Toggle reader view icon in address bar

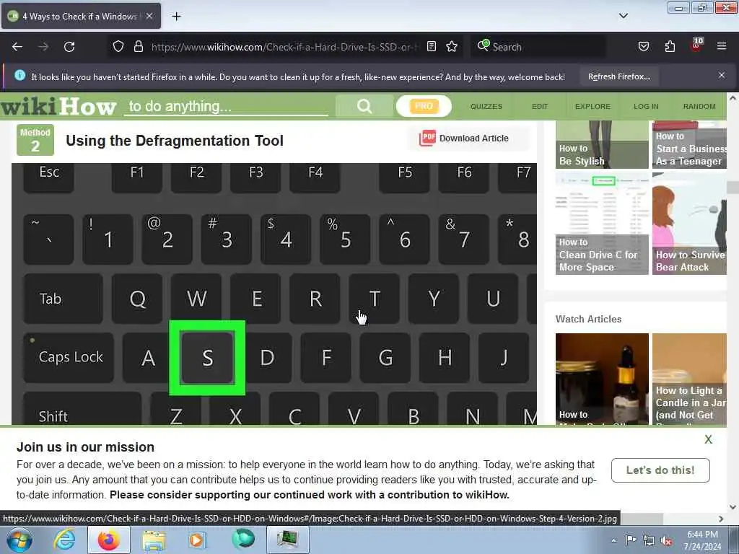432,46
